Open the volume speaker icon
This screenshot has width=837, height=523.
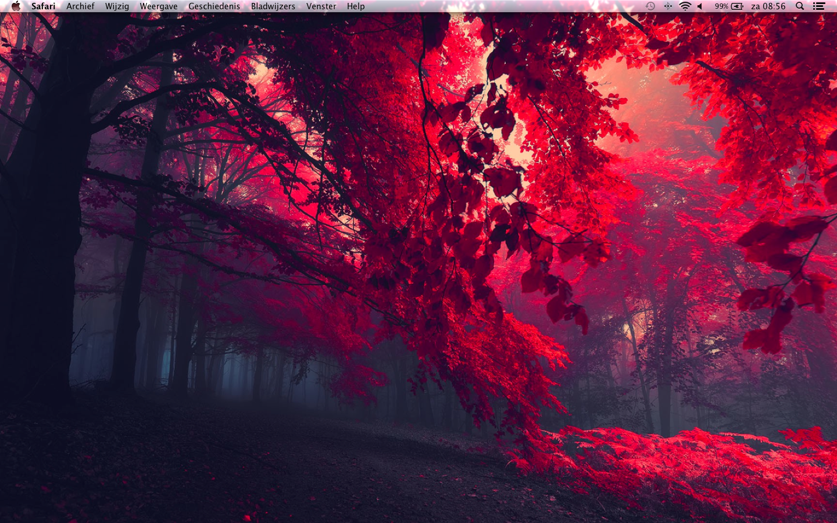pos(700,6)
